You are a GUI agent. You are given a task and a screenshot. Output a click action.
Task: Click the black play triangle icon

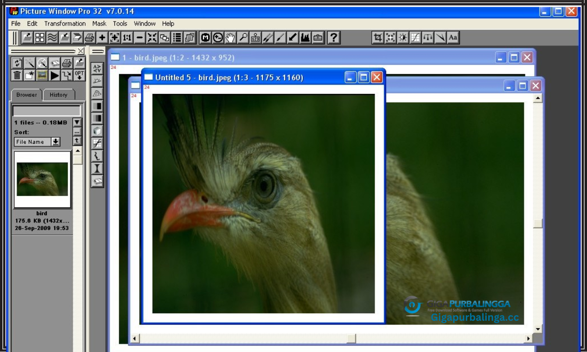pyautogui.click(x=54, y=75)
